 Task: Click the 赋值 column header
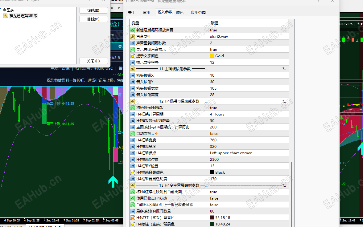pos(249,23)
